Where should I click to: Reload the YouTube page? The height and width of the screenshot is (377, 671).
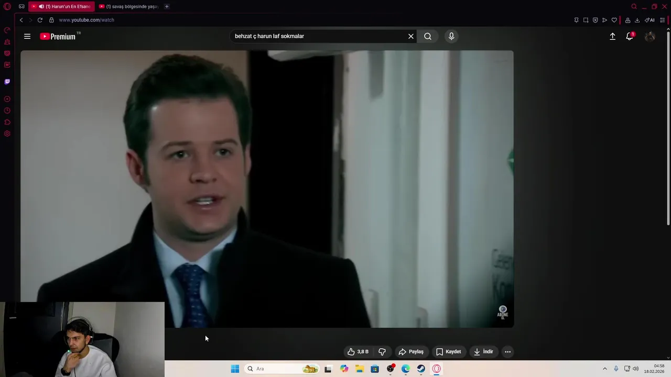tap(40, 20)
